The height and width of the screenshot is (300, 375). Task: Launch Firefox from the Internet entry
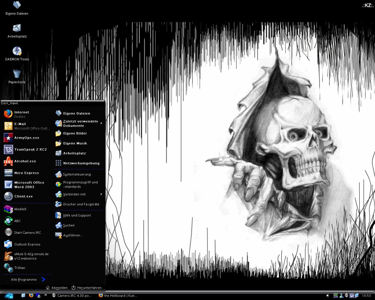[x=22, y=114]
